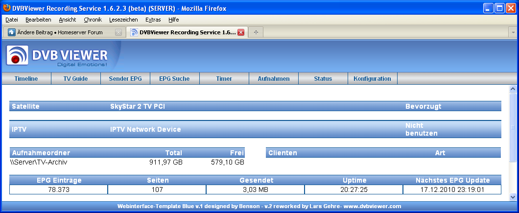Show the Aufnahmen page
Image resolution: width=519 pixels, height=213 pixels.
[274, 78]
